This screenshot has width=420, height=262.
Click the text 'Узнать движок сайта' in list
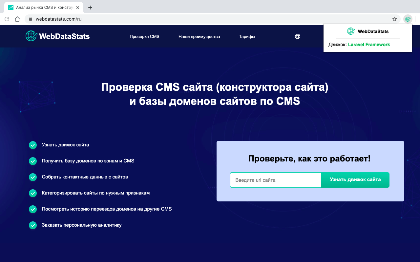point(65,145)
